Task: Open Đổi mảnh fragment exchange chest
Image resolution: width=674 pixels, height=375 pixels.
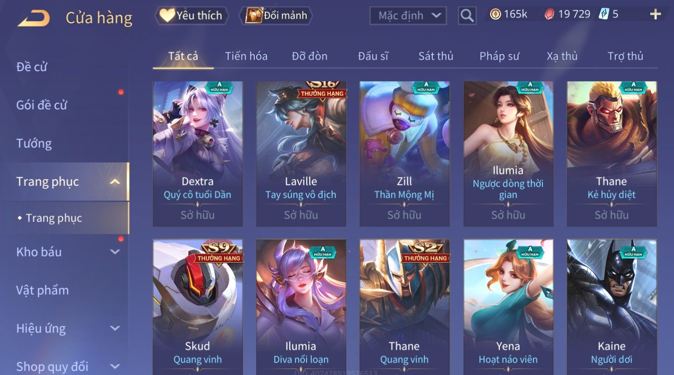Action: (x=276, y=16)
